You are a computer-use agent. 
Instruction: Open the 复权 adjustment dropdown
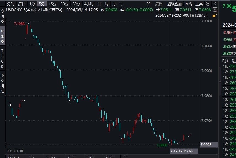(159, 4)
